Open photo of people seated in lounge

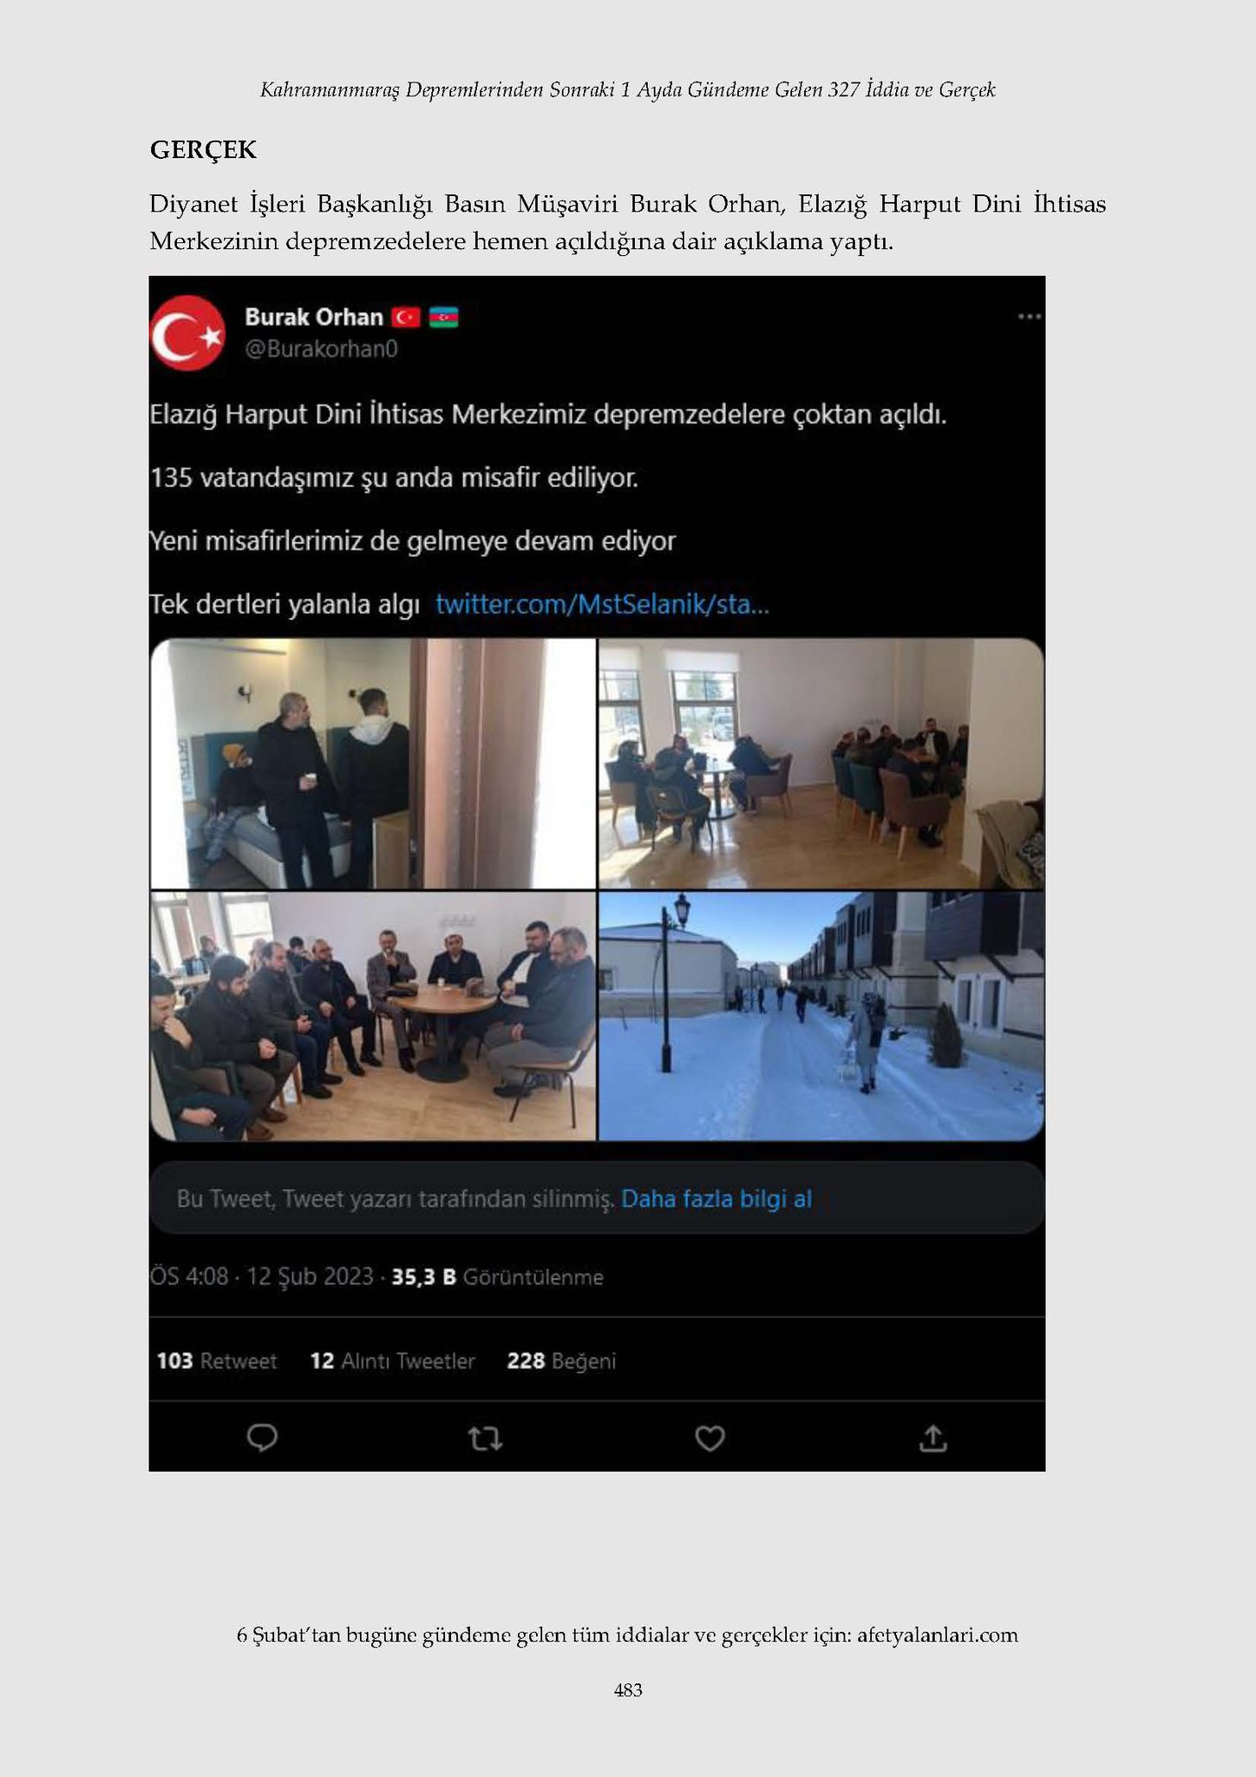pos(821,764)
